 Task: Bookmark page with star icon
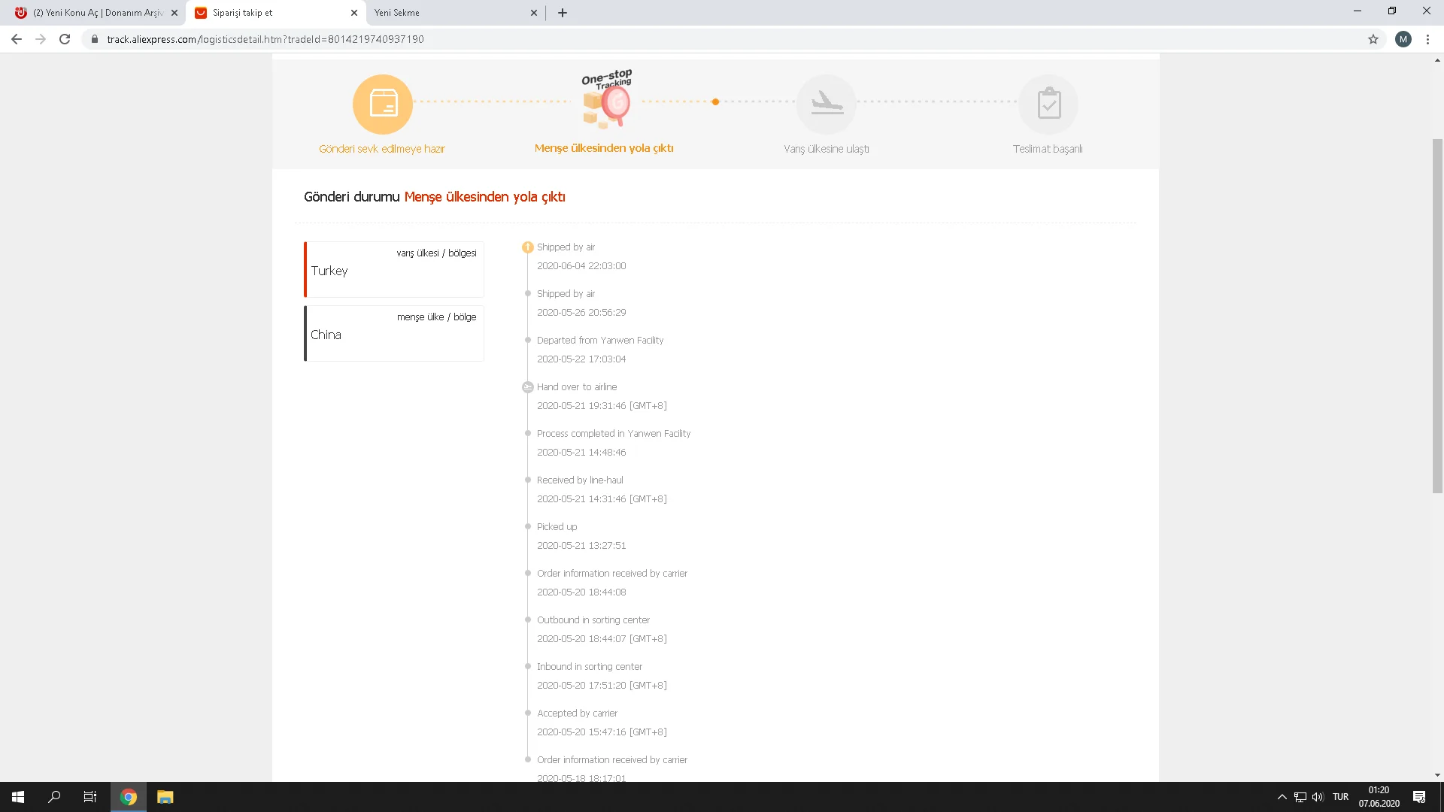point(1373,39)
